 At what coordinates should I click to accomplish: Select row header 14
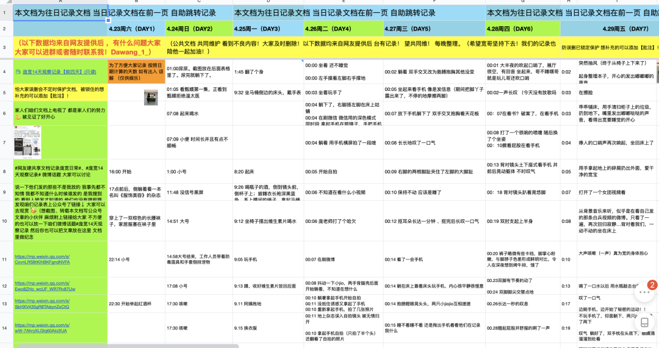pos(5,328)
